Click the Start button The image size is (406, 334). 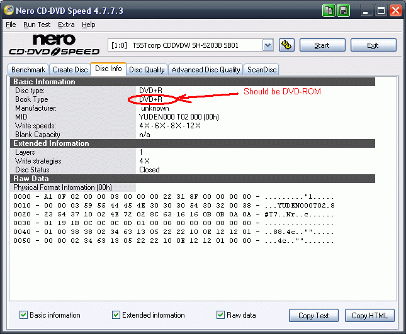point(322,45)
